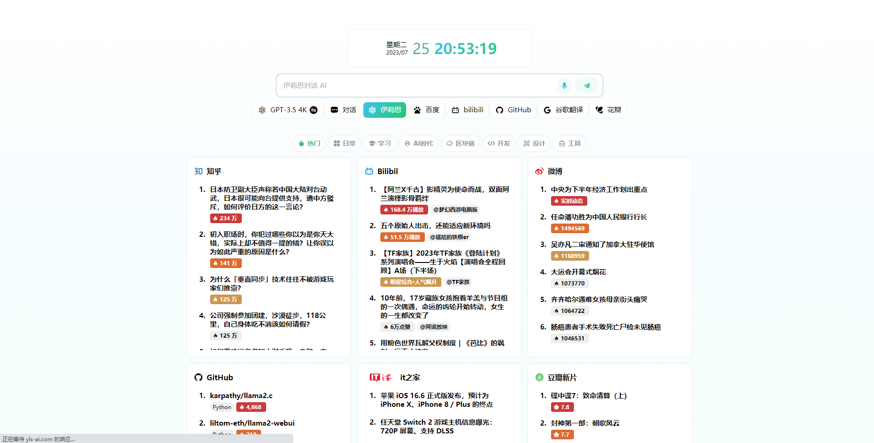The image size is (874, 443).
Task: Click the GitHub section header octocat icon
Action: point(198,377)
